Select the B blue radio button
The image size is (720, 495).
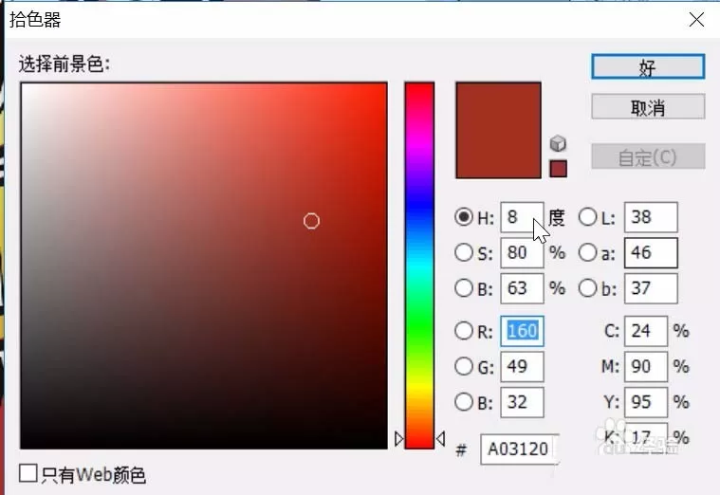tap(464, 402)
